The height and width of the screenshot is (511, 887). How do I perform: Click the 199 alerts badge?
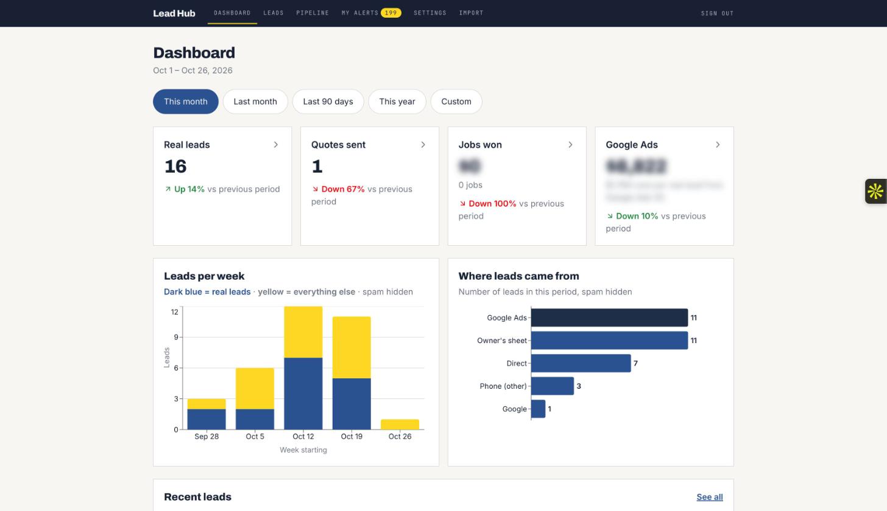click(x=391, y=13)
